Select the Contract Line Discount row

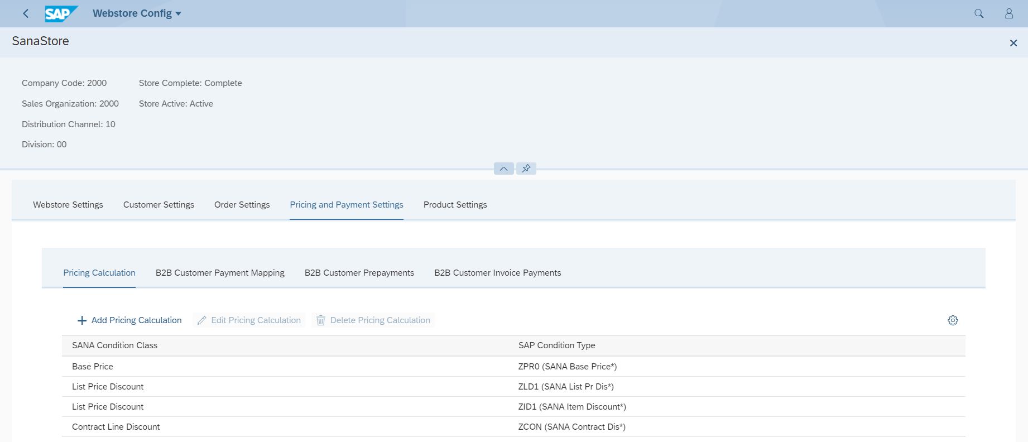point(513,427)
